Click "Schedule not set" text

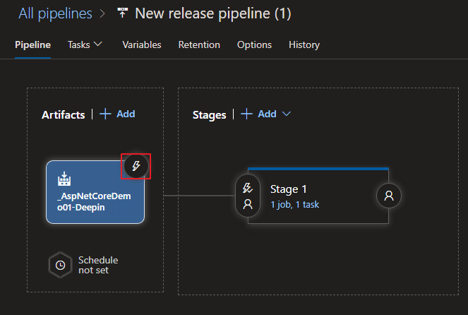coord(98,265)
